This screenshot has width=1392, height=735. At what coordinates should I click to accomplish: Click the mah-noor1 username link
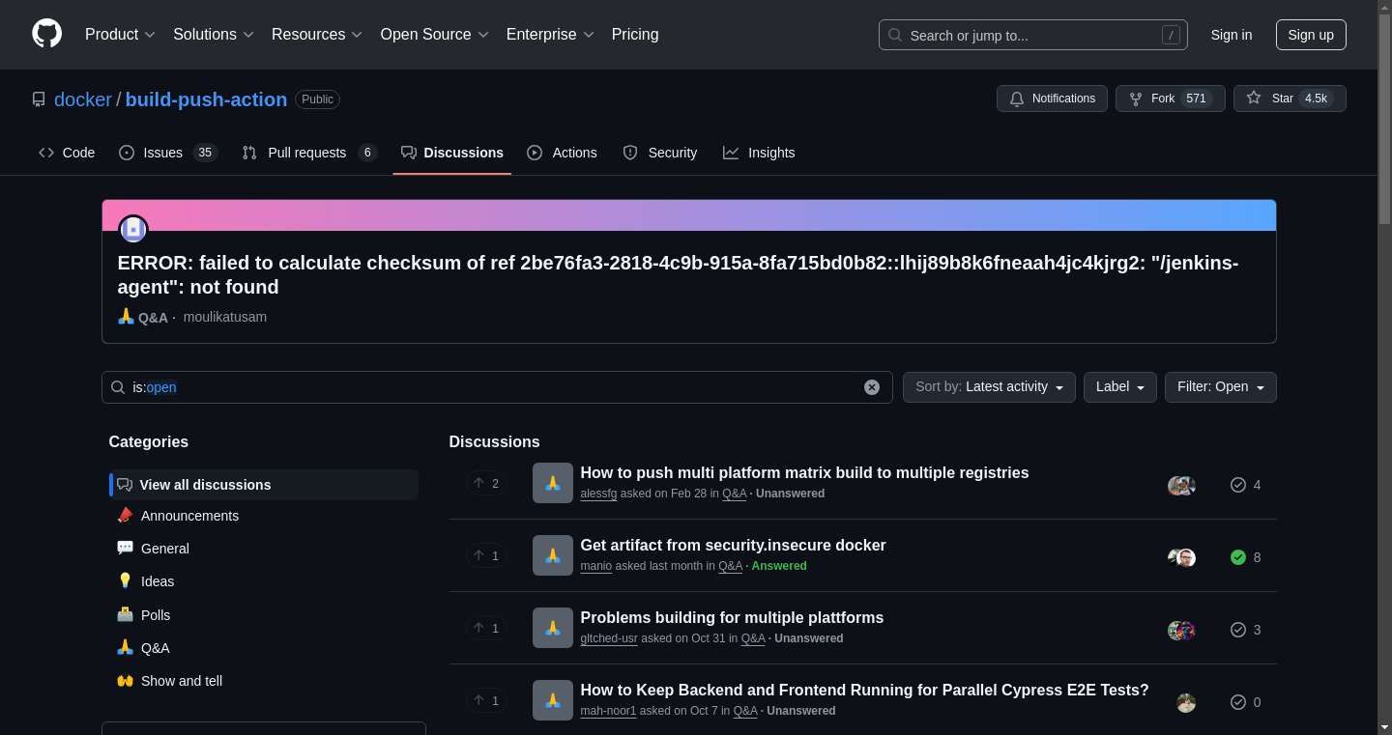(608, 711)
